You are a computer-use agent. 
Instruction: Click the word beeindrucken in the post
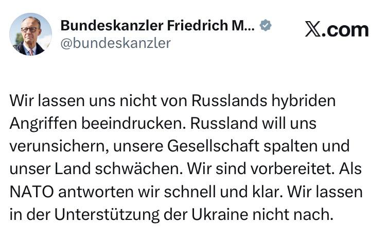(x=133, y=123)
